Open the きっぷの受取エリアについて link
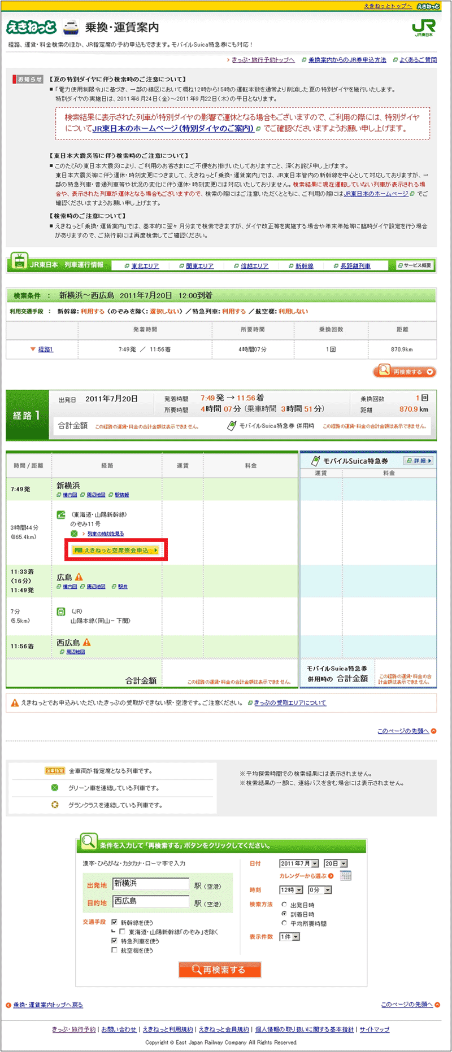 point(290,703)
